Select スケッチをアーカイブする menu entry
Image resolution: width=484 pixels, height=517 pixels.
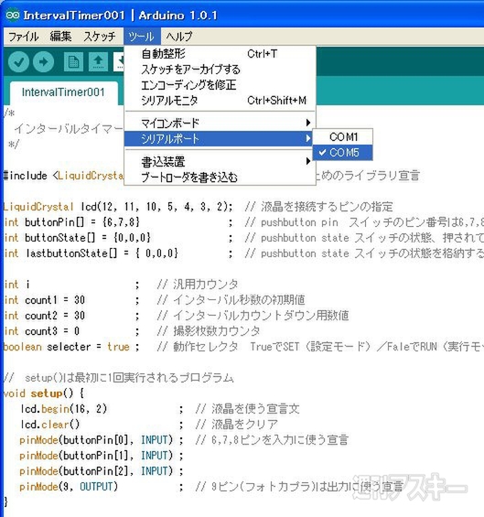point(220,70)
